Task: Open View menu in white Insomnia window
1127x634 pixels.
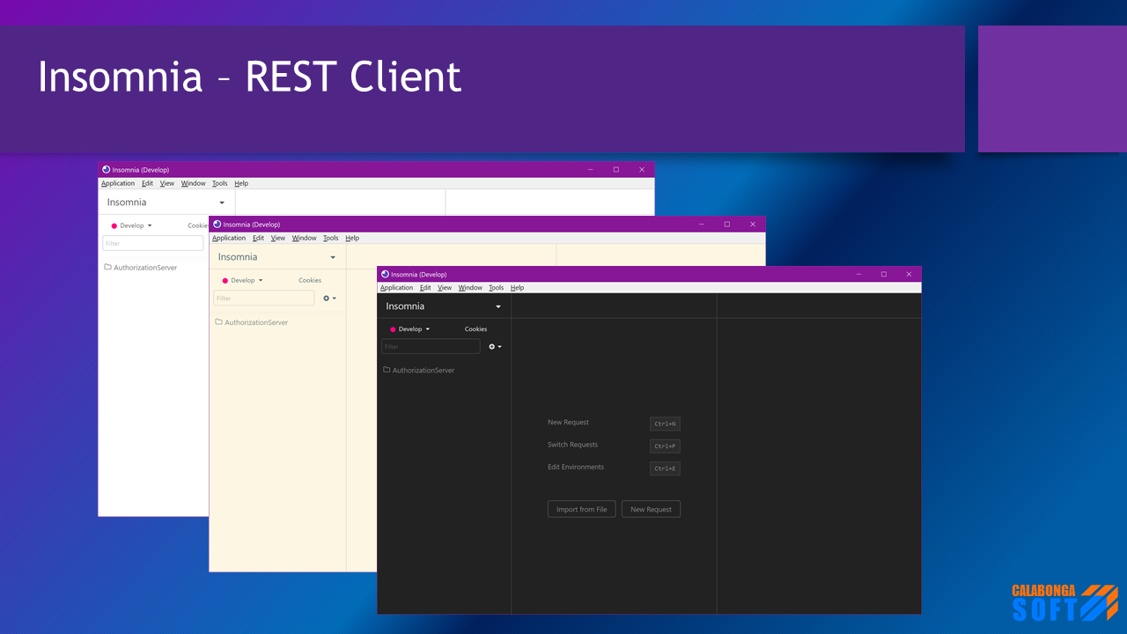Action: click(x=167, y=184)
